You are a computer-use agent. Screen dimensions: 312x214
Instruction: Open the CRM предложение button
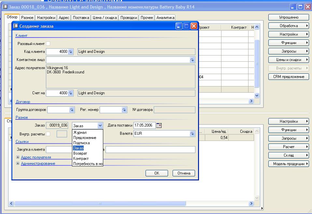tap(289, 77)
